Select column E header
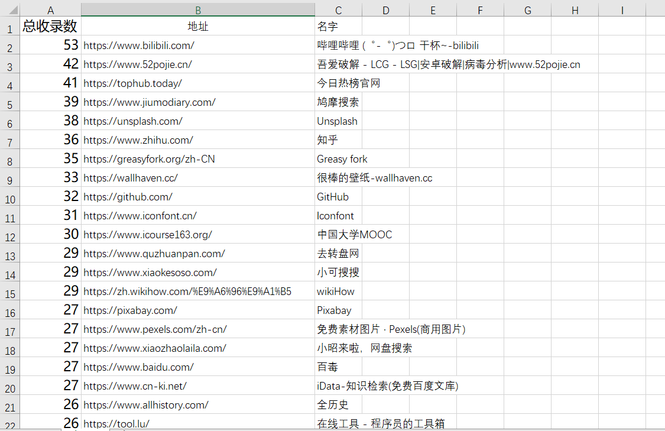 coord(433,10)
